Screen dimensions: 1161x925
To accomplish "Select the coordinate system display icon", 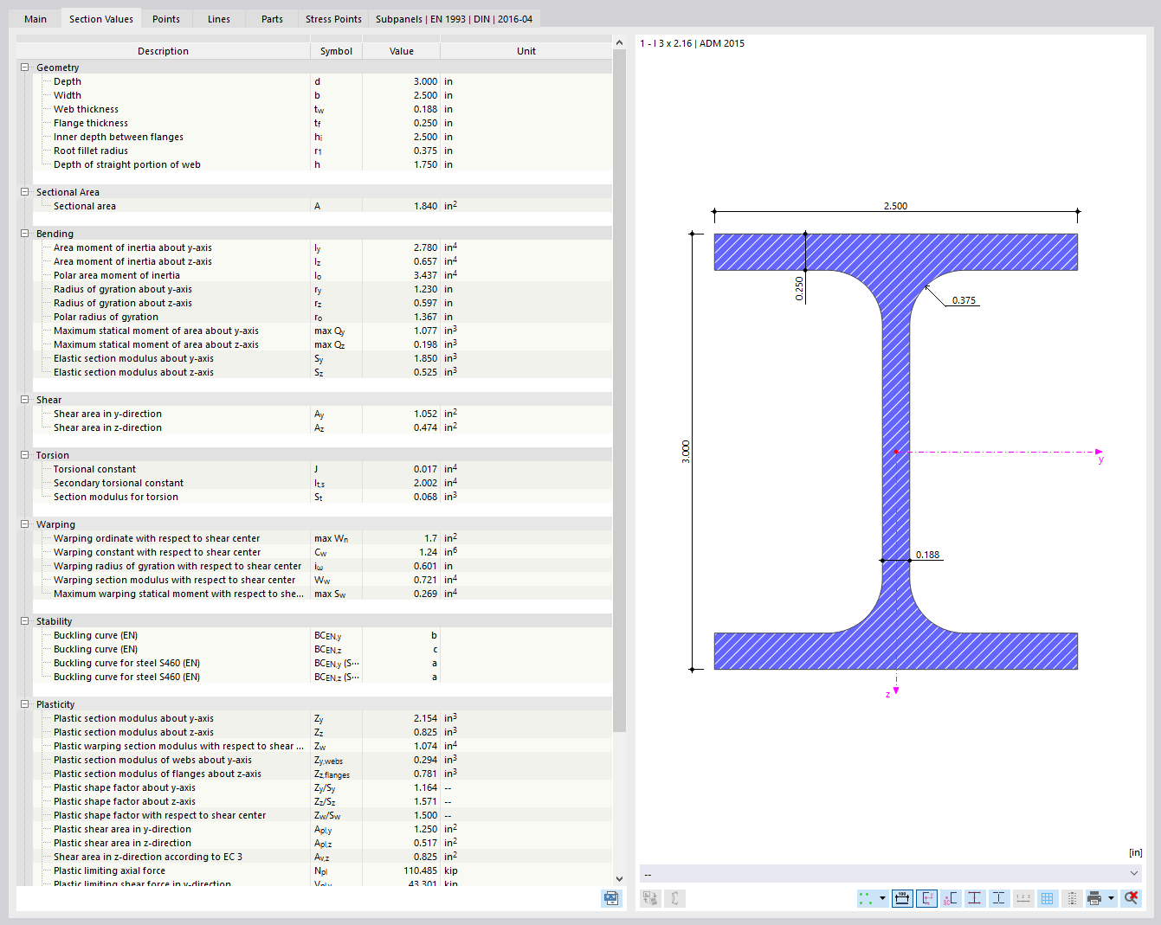I will click(x=926, y=898).
